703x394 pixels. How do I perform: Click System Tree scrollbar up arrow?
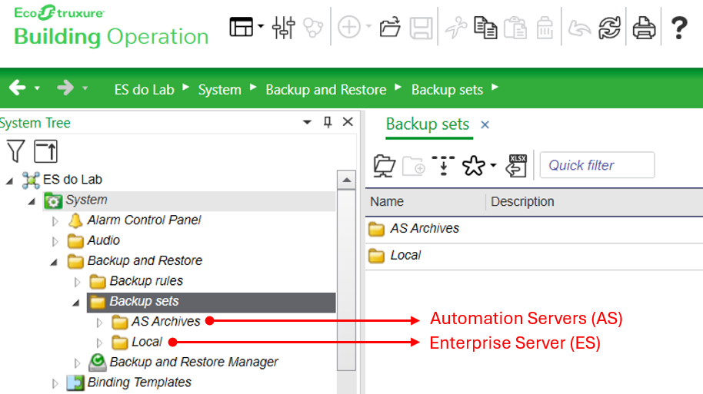pyautogui.click(x=347, y=180)
